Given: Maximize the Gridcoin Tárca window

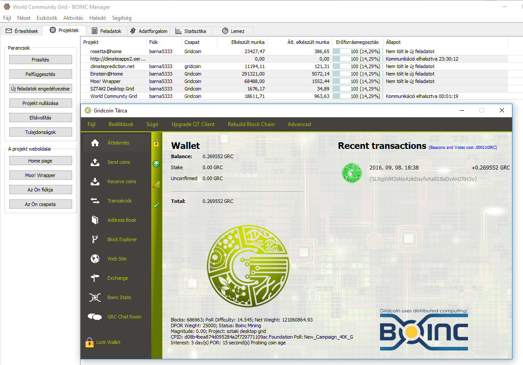Looking at the screenshot, I should click(x=482, y=110).
